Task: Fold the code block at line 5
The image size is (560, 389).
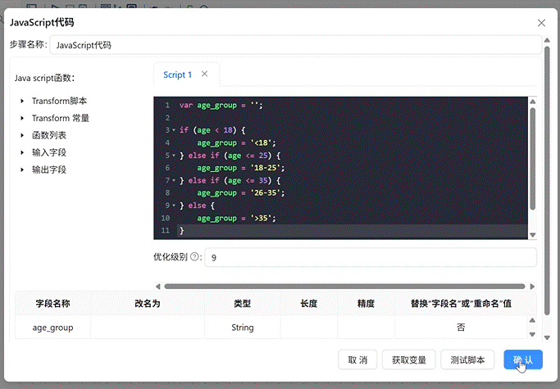Action: [174, 156]
